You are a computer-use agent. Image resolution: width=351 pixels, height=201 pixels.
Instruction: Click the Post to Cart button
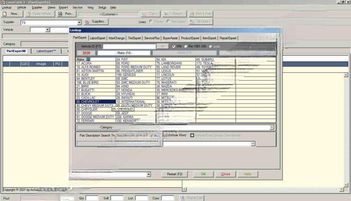point(192,198)
